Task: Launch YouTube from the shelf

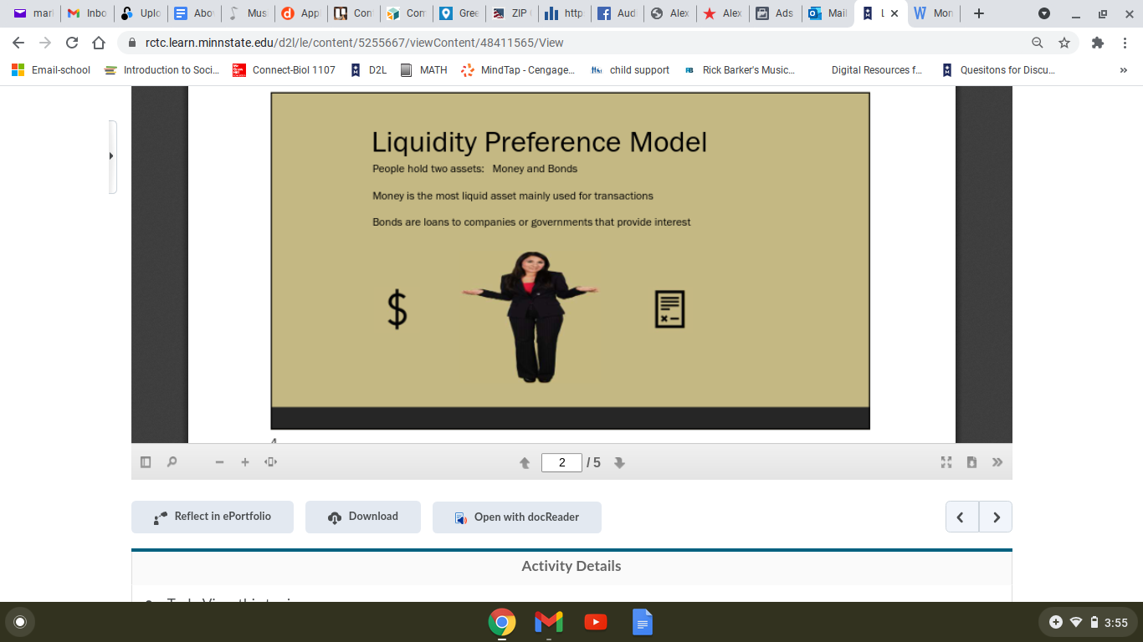Action: [x=595, y=622]
